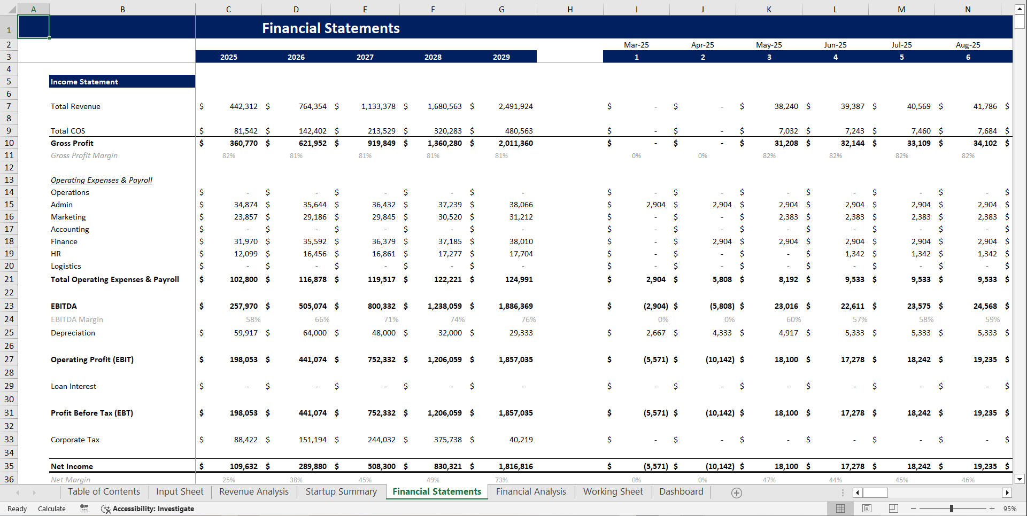Switch to Page Layout view icon
Screen dimensions: 1027x516
(867, 509)
